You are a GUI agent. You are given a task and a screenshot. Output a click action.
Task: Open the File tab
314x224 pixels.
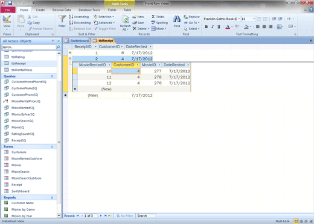(8, 10)
